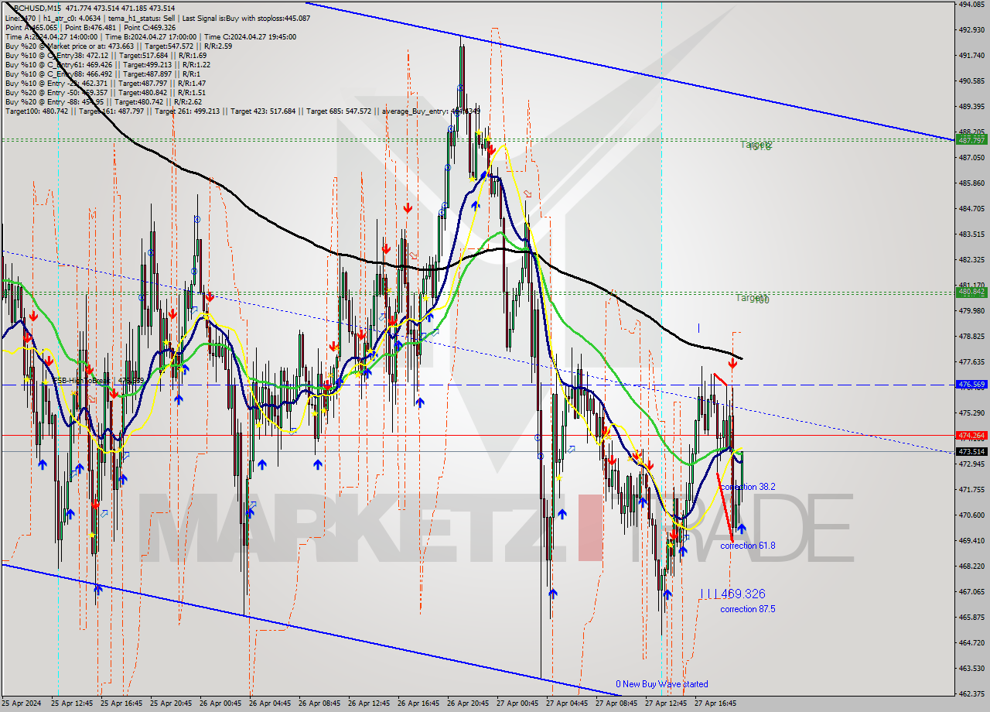Click the green 487.797 price tag
This screenshot has width=990, height=712.
tap(971, 140)
